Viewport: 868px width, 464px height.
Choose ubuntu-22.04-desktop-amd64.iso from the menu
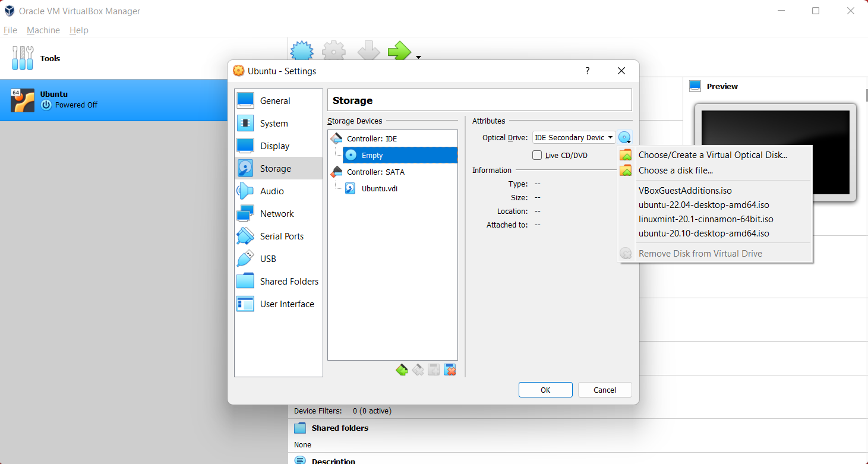coord(703,204)
